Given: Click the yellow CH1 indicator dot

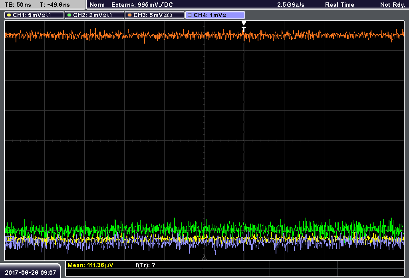Looking at the screenshot, I should point(9,15).
